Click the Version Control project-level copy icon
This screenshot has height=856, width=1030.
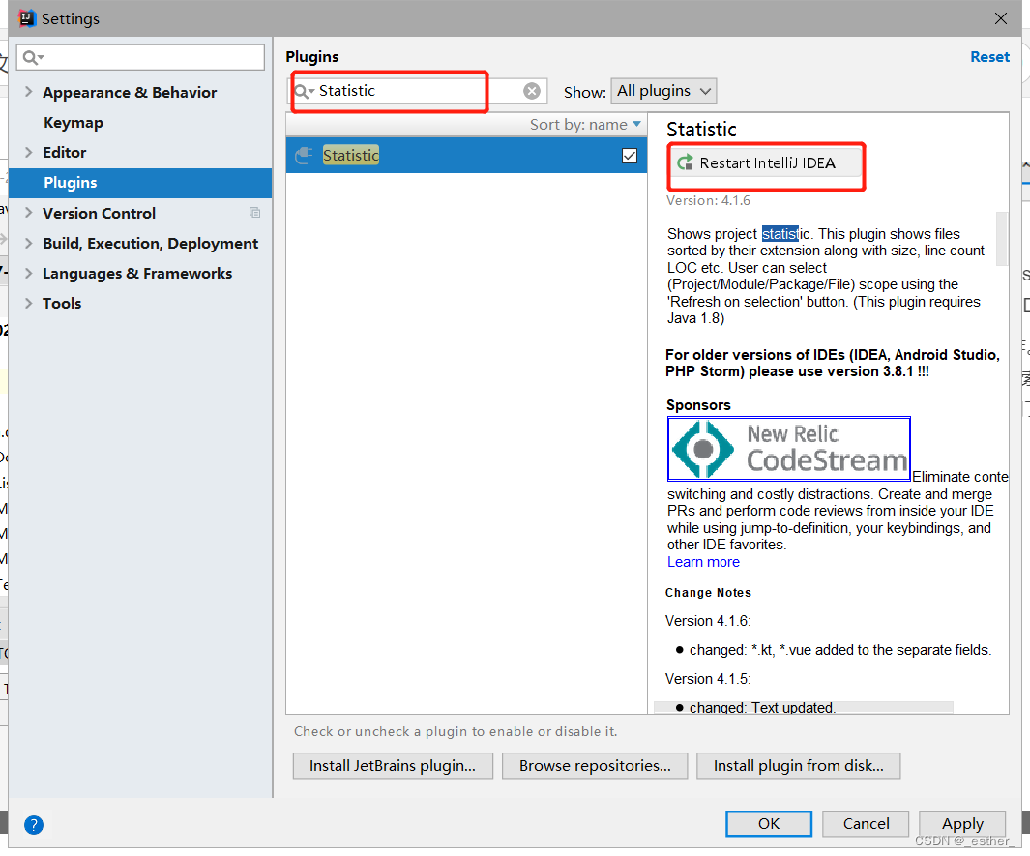[255, 212]
